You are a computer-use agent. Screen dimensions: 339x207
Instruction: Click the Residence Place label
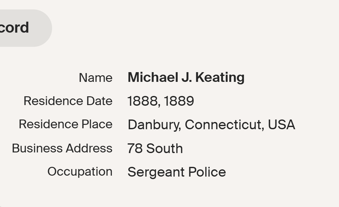click(65, 124)
